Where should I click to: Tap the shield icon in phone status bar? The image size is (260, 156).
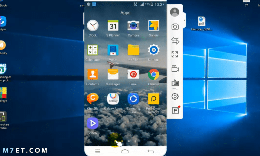pos(89,4)
